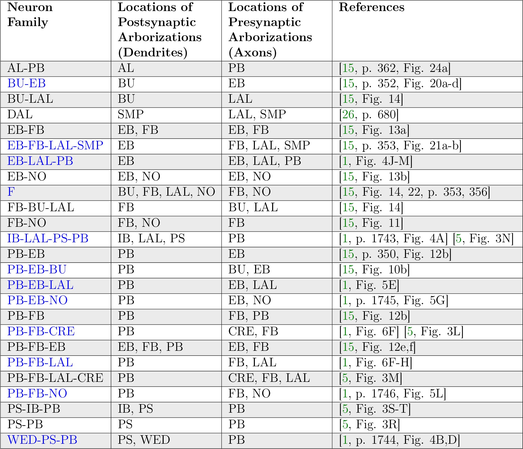Follow the PB-EB-NO link
This screenshot has height=449, width=523.
coord(37,300)
